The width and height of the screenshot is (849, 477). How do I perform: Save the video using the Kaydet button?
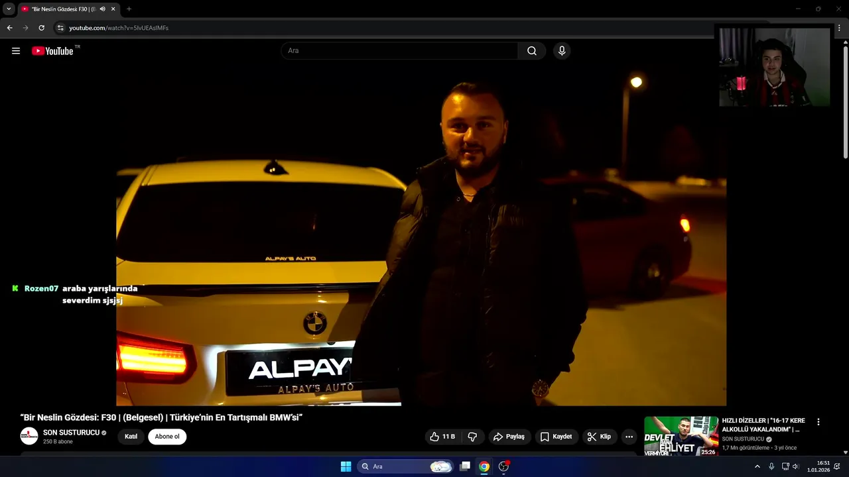coord(556,437)
